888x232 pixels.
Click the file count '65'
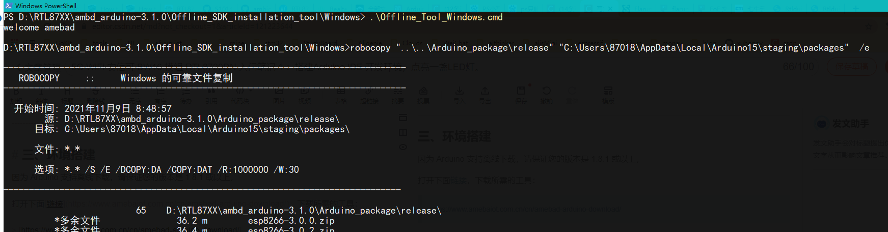tap(141, 211)
